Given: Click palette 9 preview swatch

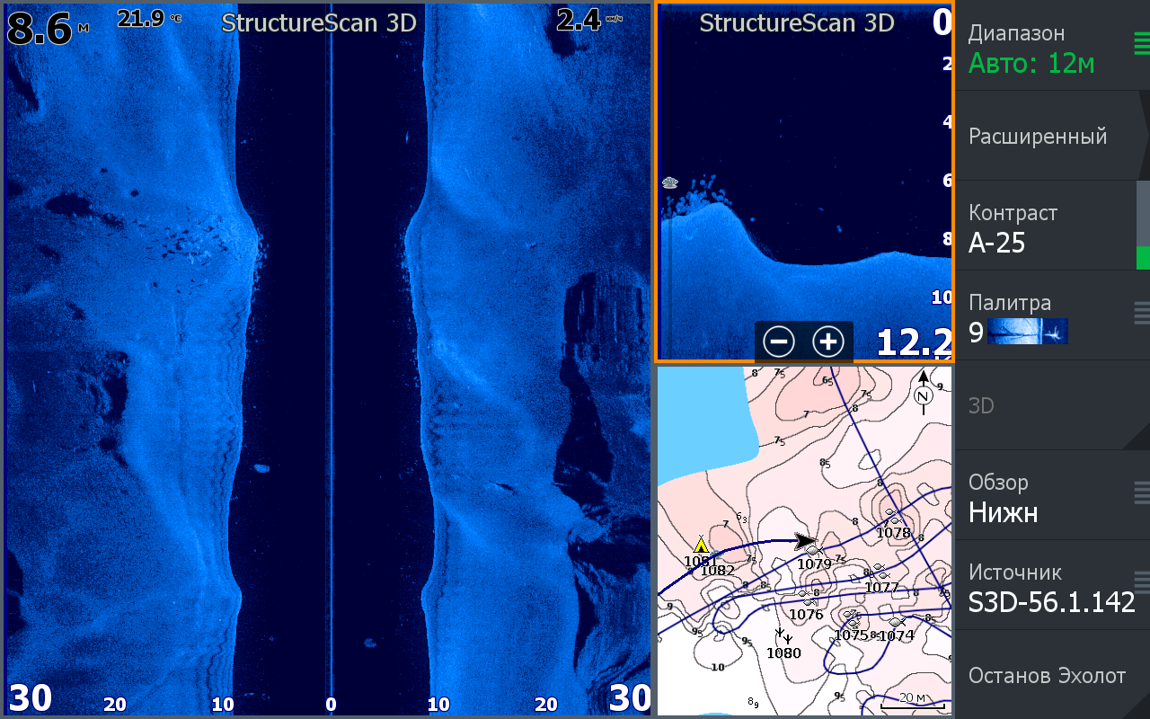Looking at the screenshot, I should (1027, 332).
